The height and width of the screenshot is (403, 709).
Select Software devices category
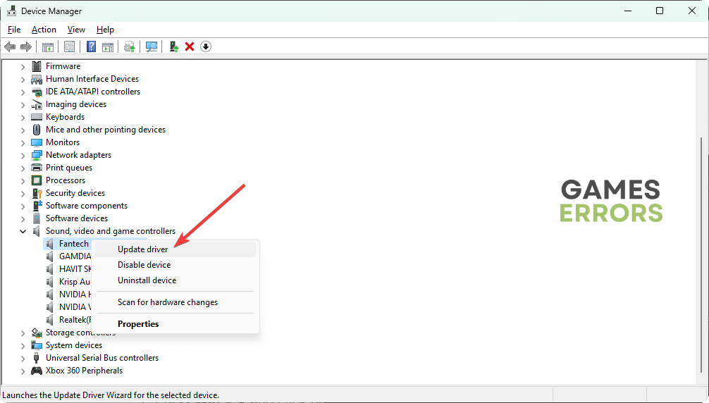[x=76, y=218]
